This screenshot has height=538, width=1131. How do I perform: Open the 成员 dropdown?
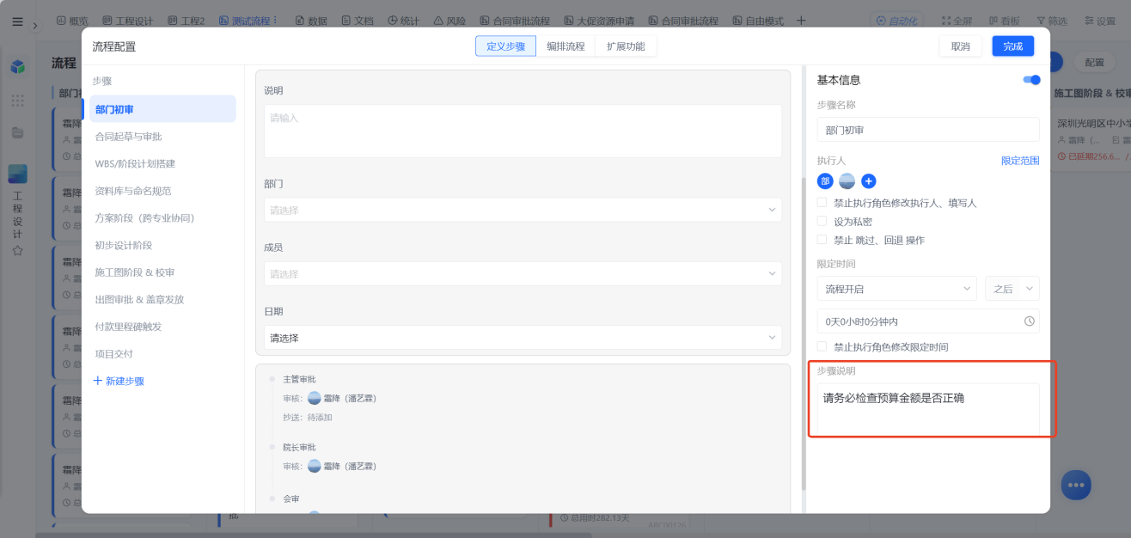[523, 274]
